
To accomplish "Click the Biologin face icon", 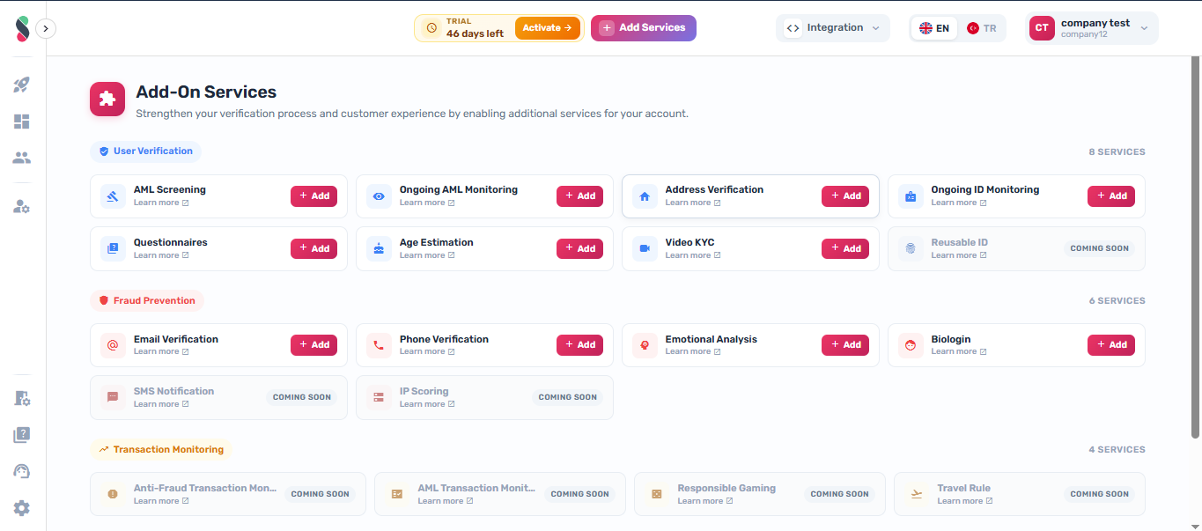I will (911, 345).
